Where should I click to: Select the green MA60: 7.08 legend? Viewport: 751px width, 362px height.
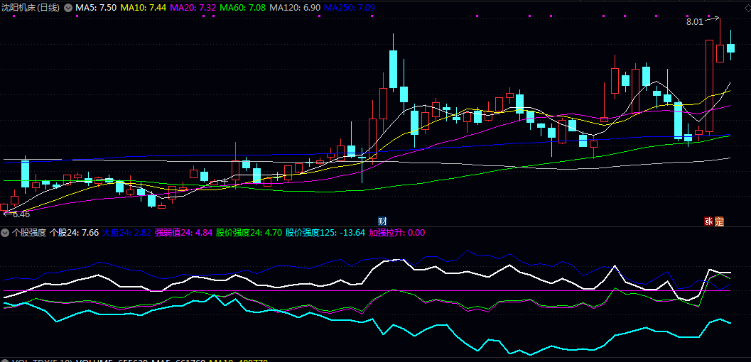coord(244,8)
